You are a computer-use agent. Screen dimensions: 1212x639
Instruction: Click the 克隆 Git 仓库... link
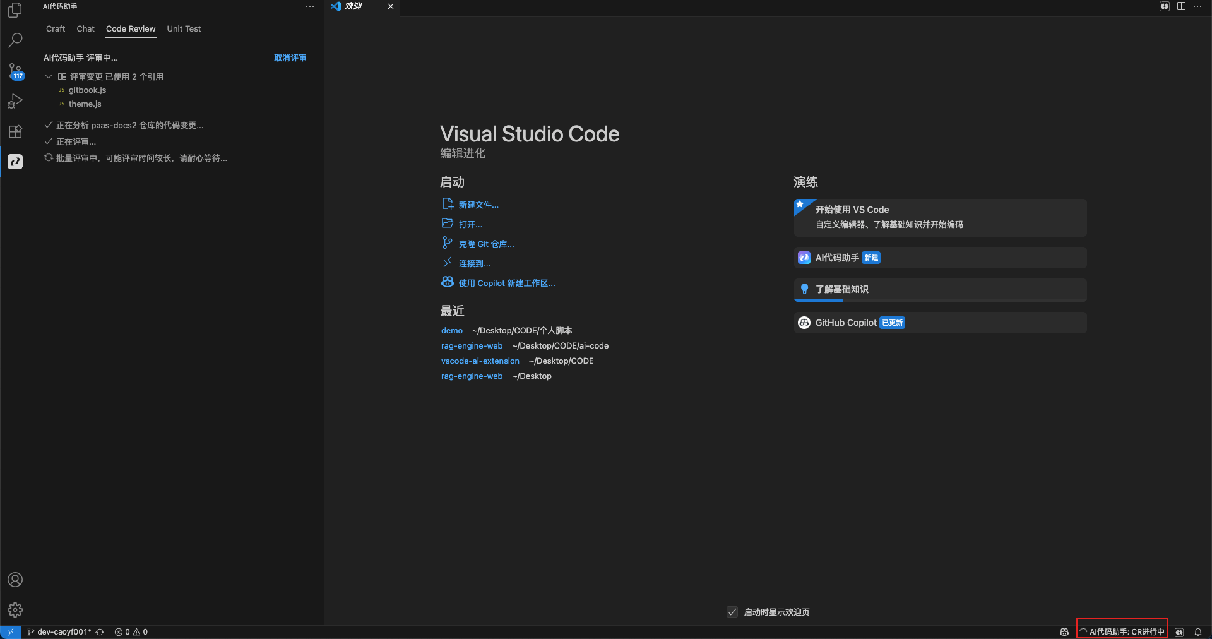[x=486, y=244]
